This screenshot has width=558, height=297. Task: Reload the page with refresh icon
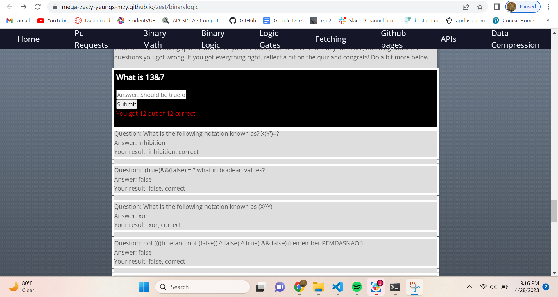pyautogui.click(x=37, y=7)
